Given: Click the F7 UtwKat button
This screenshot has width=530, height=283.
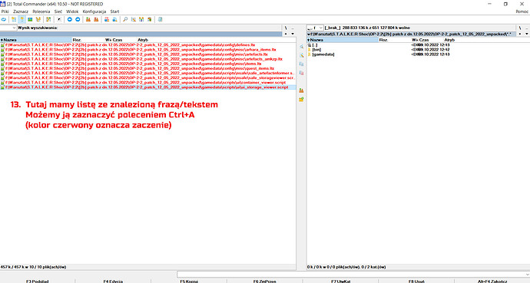Looking at the screenshot, I should 340,281.
